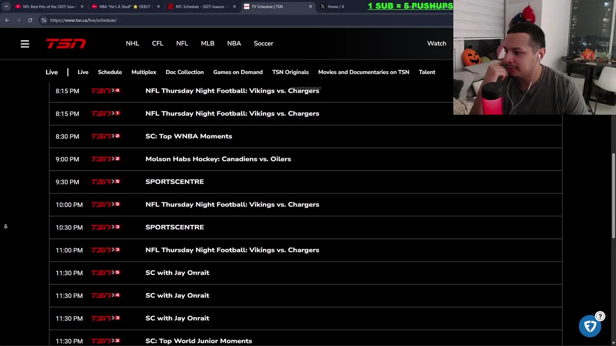
Task: Click TSN5 logo in 11:30 PM Jay Onrait row
Action: (x=105, y=273)
